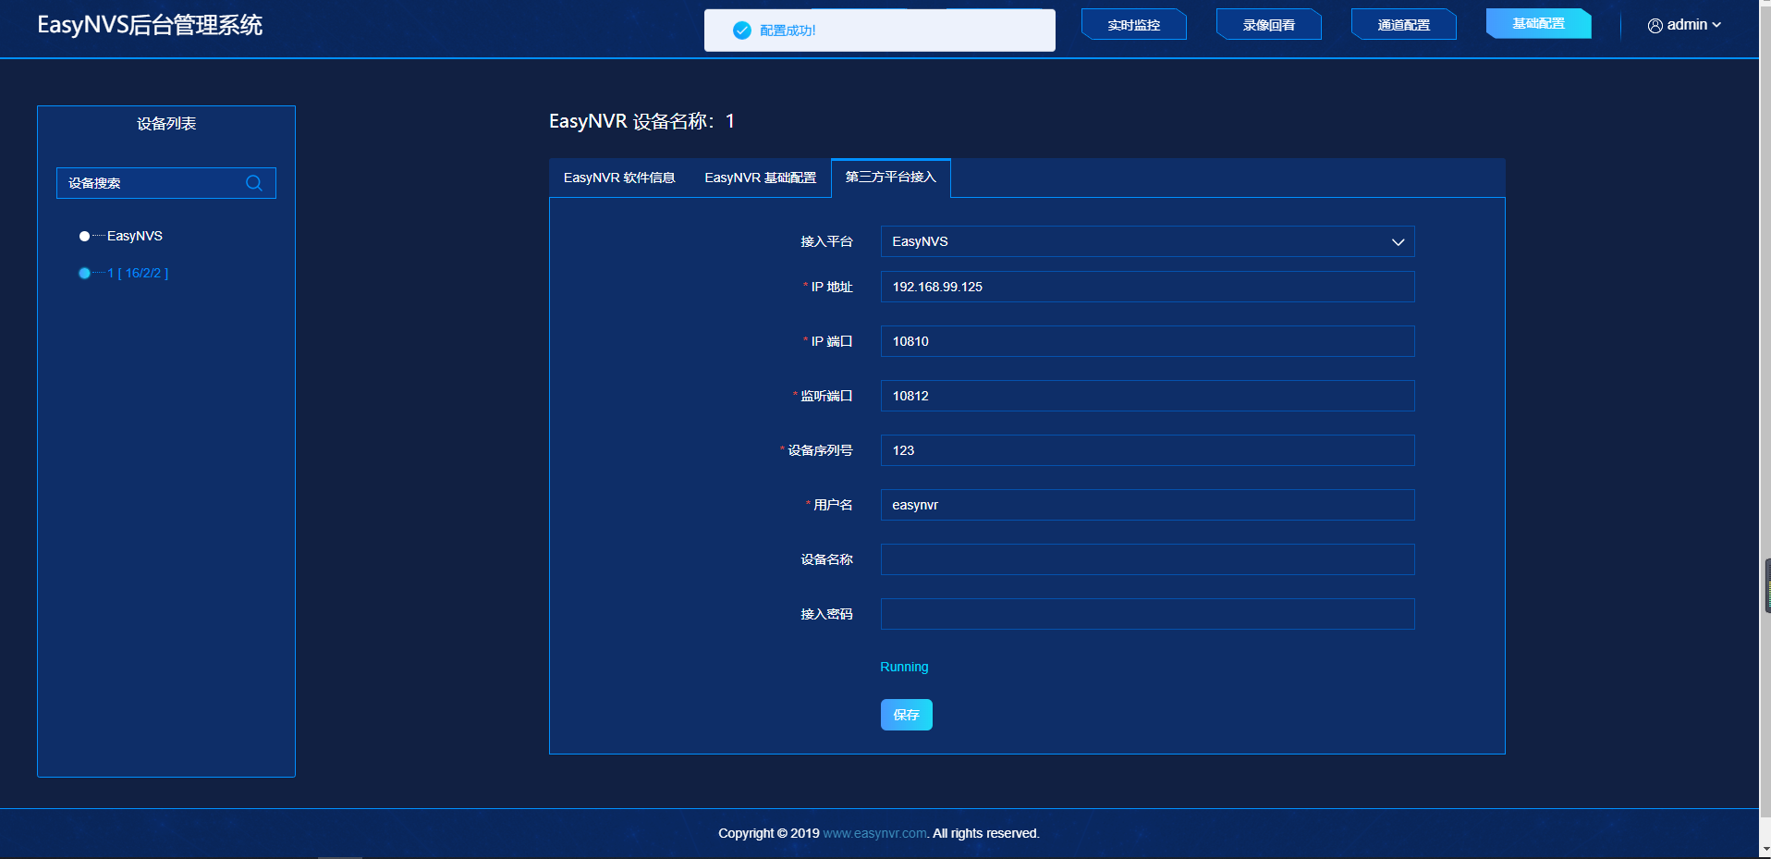Image resolution: width=1771 pixels, height=859 pixels.
Task: Expand the admin account dropdown arrow
Action: pyautogui.click(x=1716, y=25)
